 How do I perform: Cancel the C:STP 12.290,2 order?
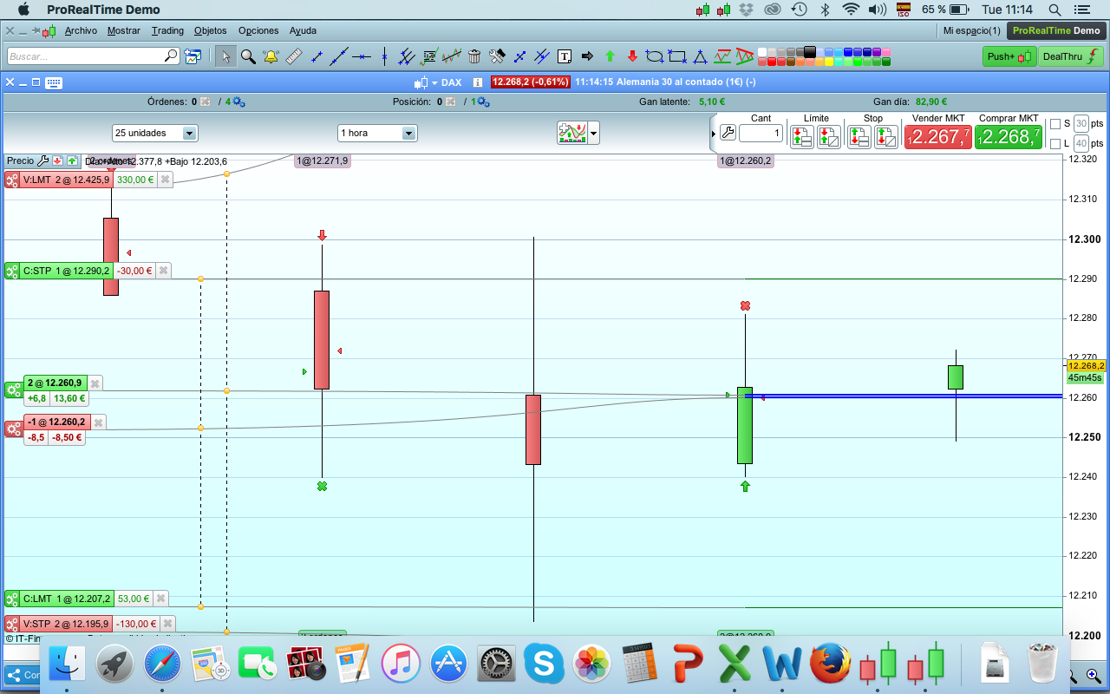tap(162, 271)
